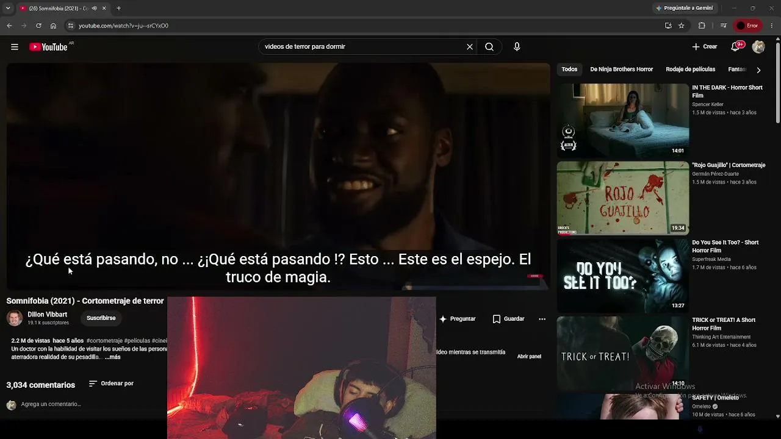This screenshot has width=781, height=439.
Task: Click the browser back arrow
Action: coord(9,26)
